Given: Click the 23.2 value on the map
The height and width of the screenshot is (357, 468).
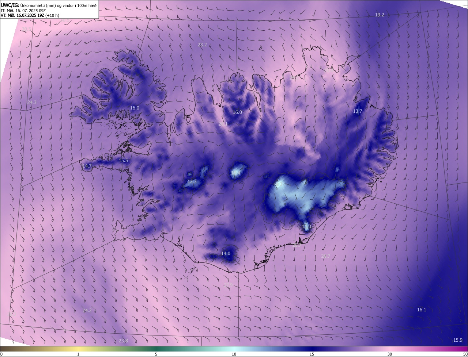Looking at the screenshot, I should pos(202,45).
